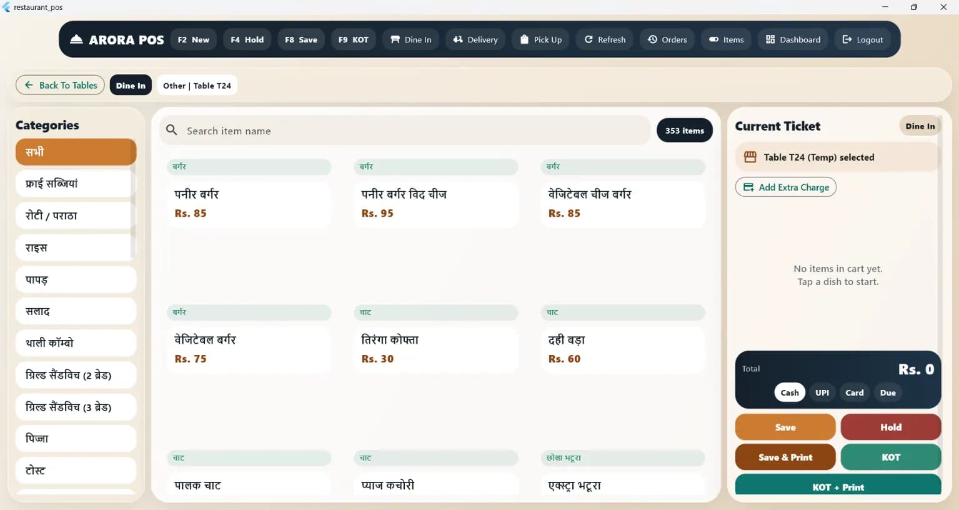The image size is (959, 510).
Task: Add दही वड़ा item to the ticket
Action: coord(623,349)
